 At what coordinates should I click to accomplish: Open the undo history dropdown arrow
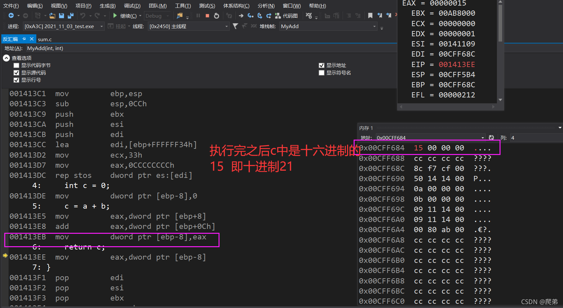[x=90, y=16]
